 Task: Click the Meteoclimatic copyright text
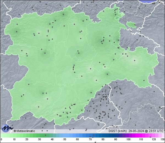pos(24,131)
